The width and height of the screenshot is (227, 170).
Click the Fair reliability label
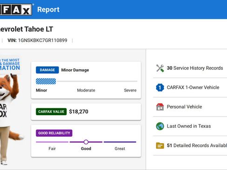[x=52, y=149]
